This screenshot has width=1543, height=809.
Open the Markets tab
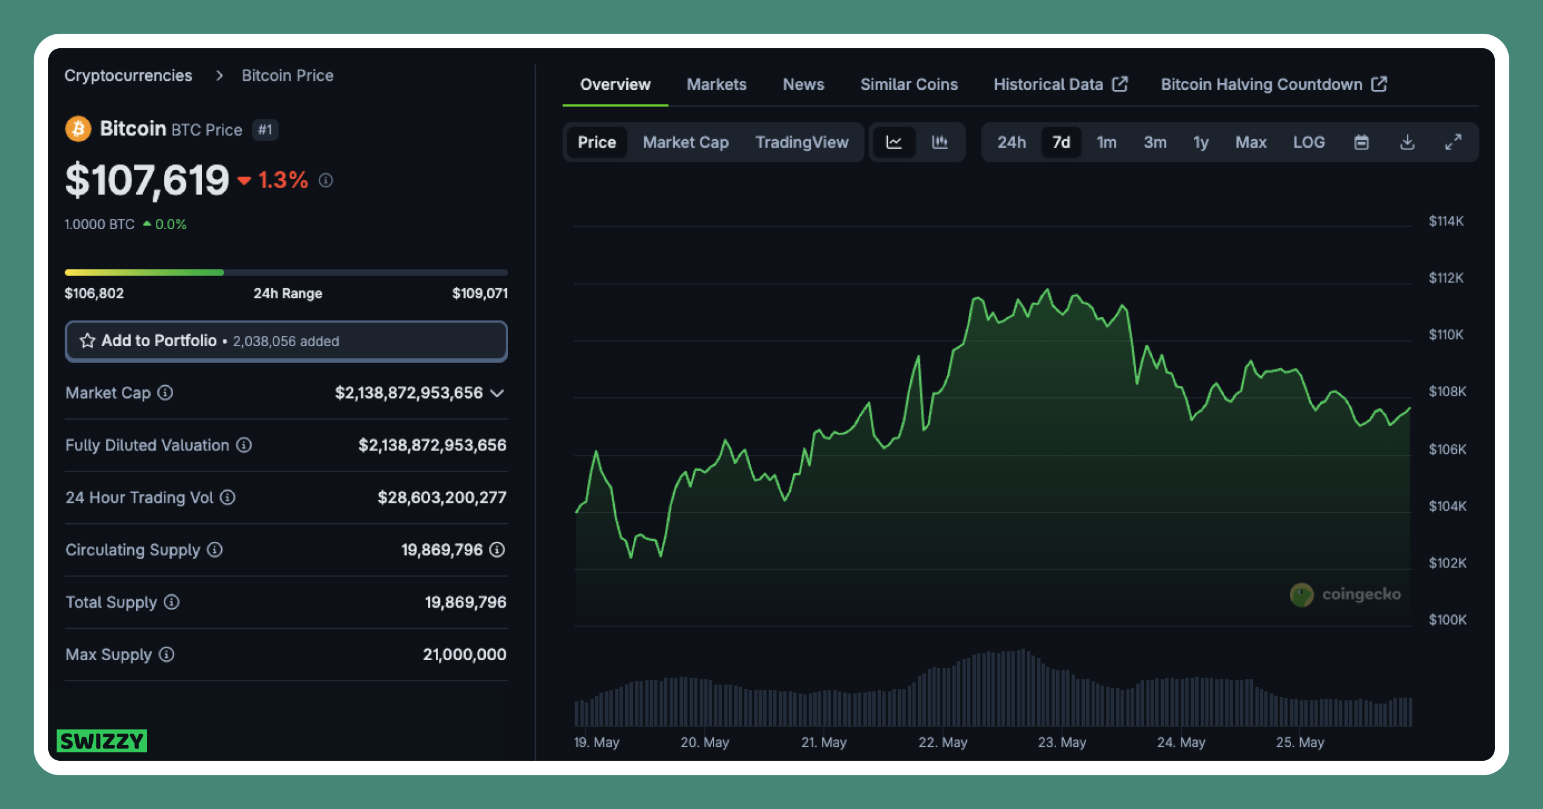coord(717,84)
